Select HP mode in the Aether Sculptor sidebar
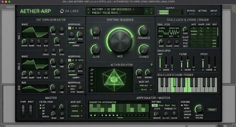This screenshot has width=236, height=127. coord(92,77)
